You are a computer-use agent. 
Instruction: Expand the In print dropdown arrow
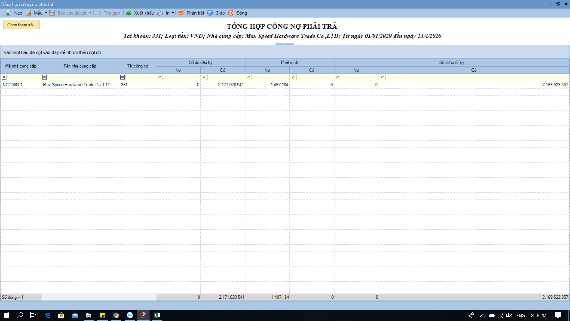(173, 13)
